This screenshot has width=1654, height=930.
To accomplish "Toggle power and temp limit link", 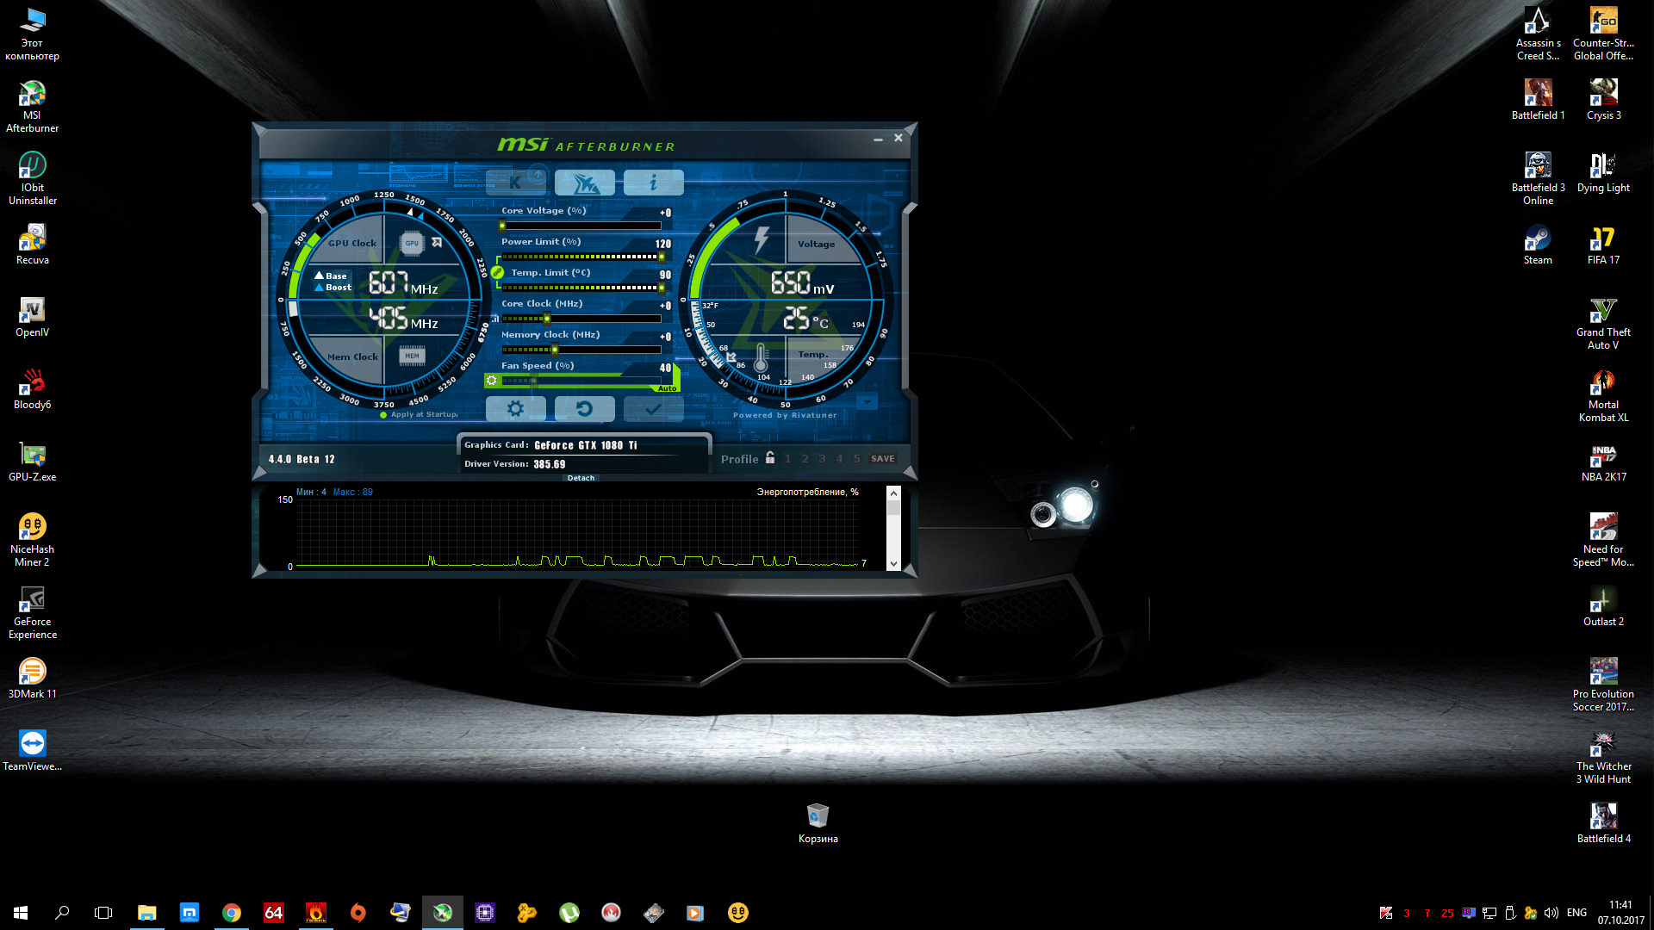I will 497,272.
